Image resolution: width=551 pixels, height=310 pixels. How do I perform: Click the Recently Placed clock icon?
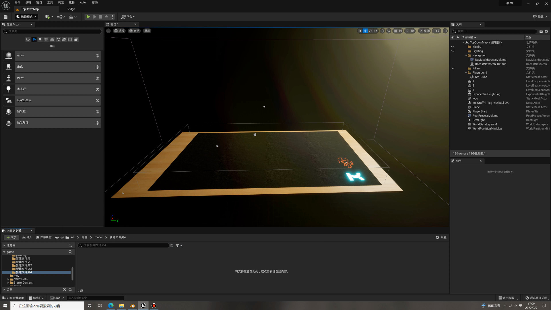coord(28,40)
